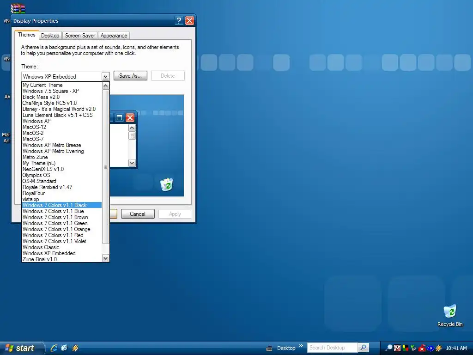Image resolution: width=473 pixels, height=355 pixels.
Task: Pick Disney - It's a Magical World v2.0
Action: (62, 109)
